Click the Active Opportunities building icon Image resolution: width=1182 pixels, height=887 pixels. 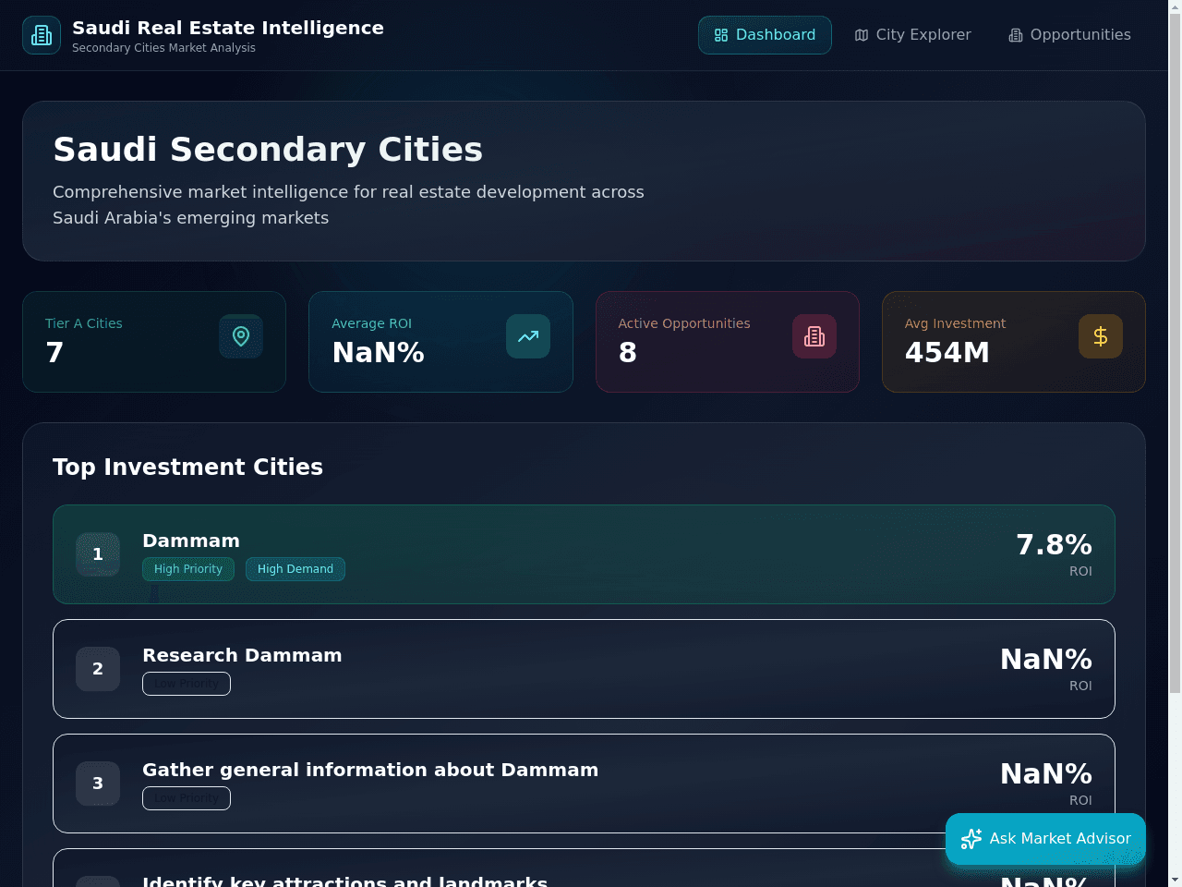pos(814,336)
